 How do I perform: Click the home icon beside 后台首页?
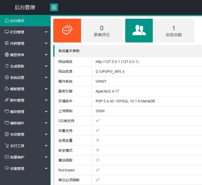coord(7,21)
